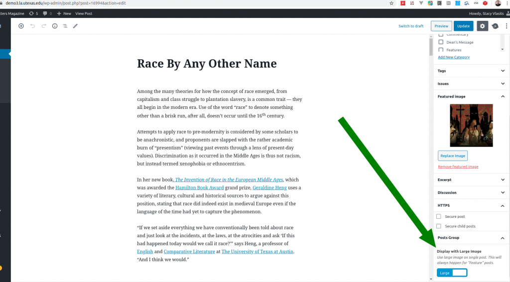Switch the Large image display toggle

pyautogui.click(x=452, y=273)
